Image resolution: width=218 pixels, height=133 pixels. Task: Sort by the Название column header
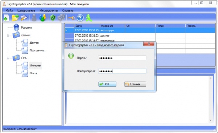pos(112,26)
